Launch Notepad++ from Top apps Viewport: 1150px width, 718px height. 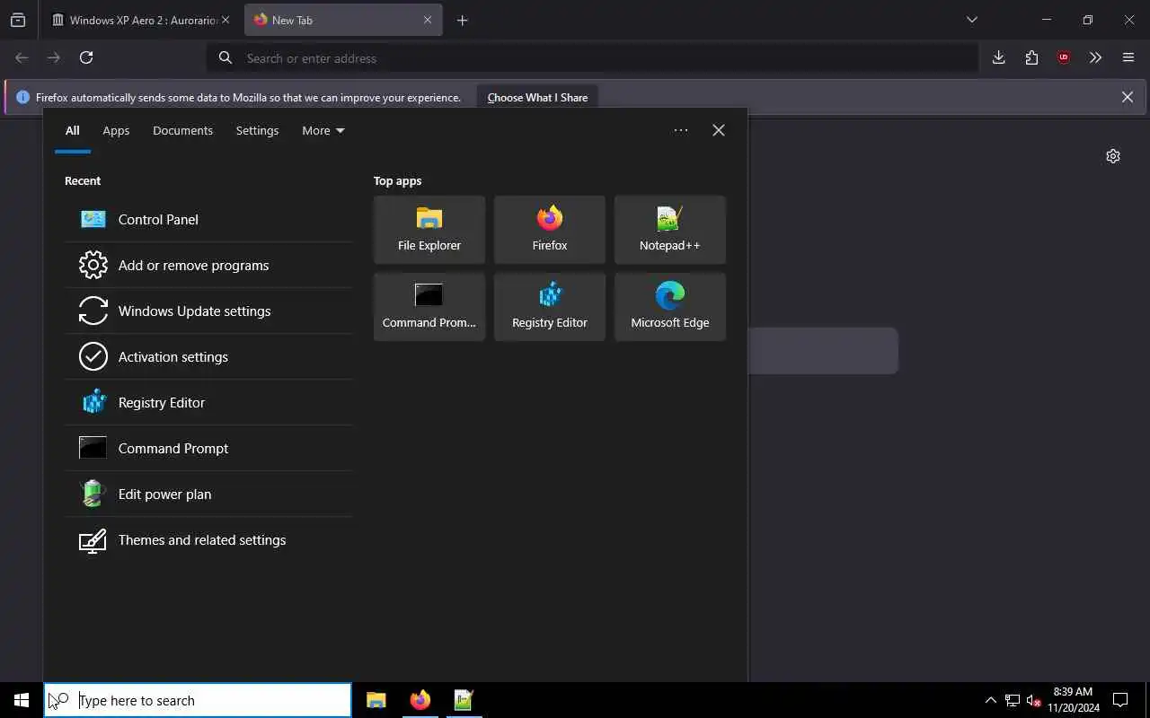[670, 230]
